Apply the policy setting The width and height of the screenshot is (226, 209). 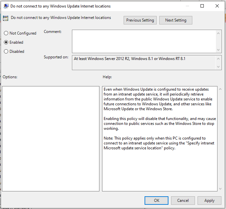pyautogui.click(x=209, y=201)
